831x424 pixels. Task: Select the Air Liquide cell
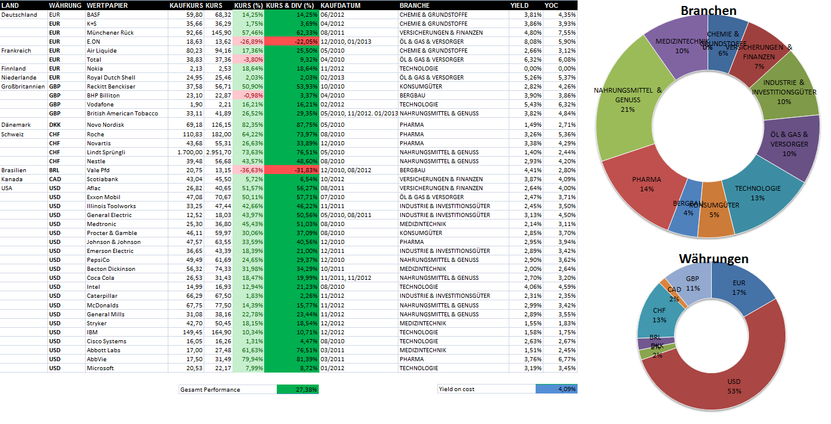coord(126,50)
